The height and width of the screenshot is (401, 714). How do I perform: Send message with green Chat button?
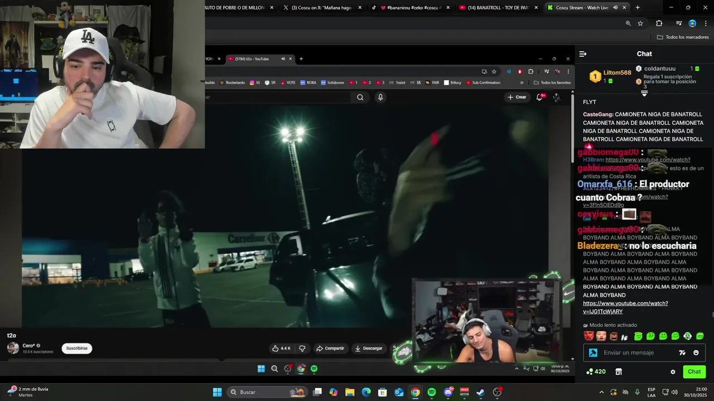pos(694,371)
